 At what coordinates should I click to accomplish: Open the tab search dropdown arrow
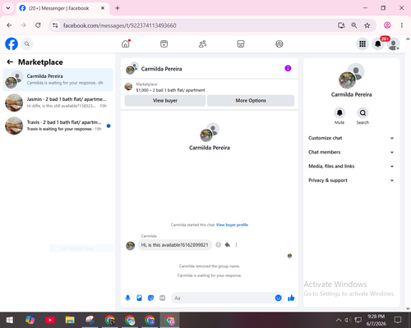(8, 8)
